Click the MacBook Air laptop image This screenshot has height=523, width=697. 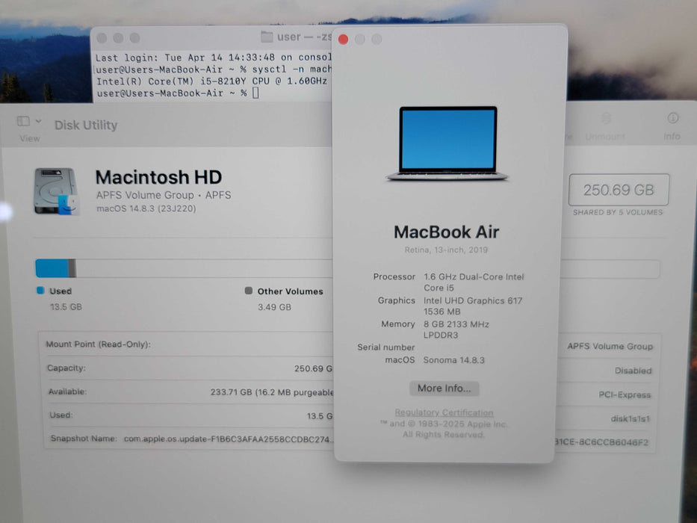tap(447, 143)
